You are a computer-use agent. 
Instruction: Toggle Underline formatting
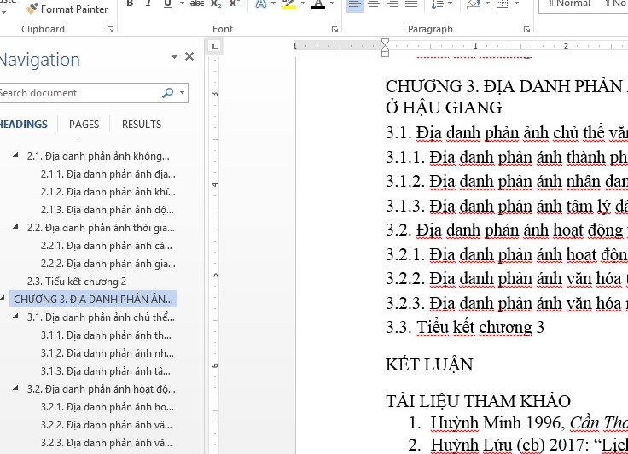coord(168,3)
